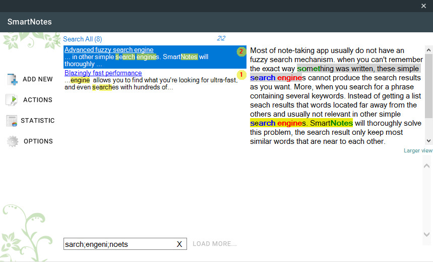
Task: Click yellow match count badge 1
Action: [241, 75]
